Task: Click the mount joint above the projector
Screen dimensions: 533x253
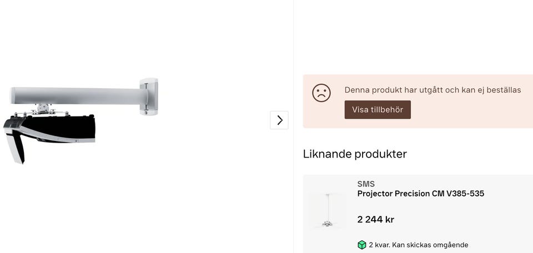Action: click(x=43, y=107)
